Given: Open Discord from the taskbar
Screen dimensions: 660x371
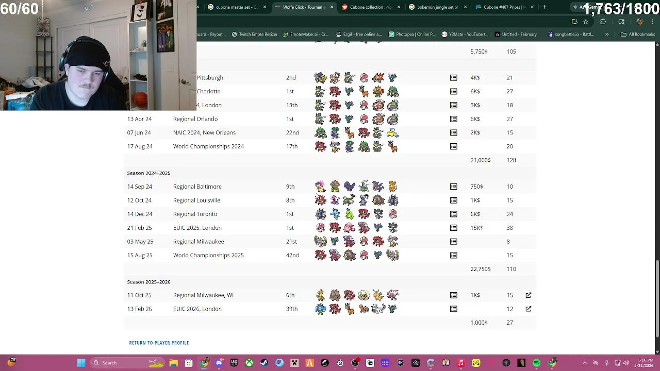Looking at the screenshot, I should tap(219, 363).
